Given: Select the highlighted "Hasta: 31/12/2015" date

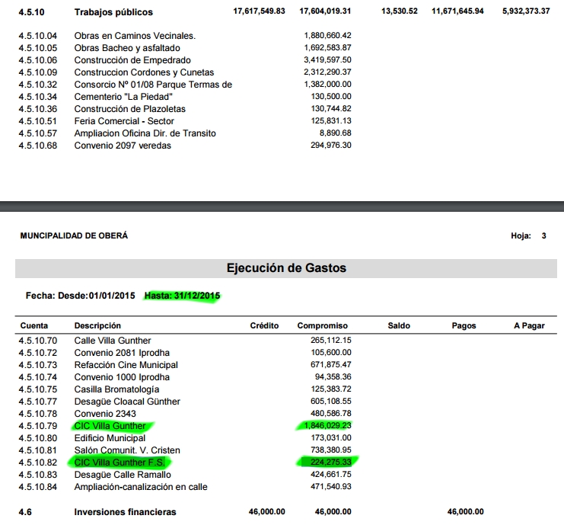Looking at the screenshot, I should [x=183, y=295].
